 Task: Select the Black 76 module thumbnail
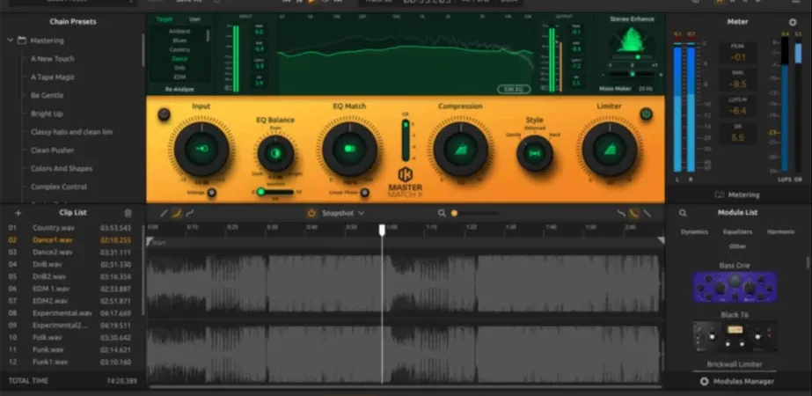735,336
